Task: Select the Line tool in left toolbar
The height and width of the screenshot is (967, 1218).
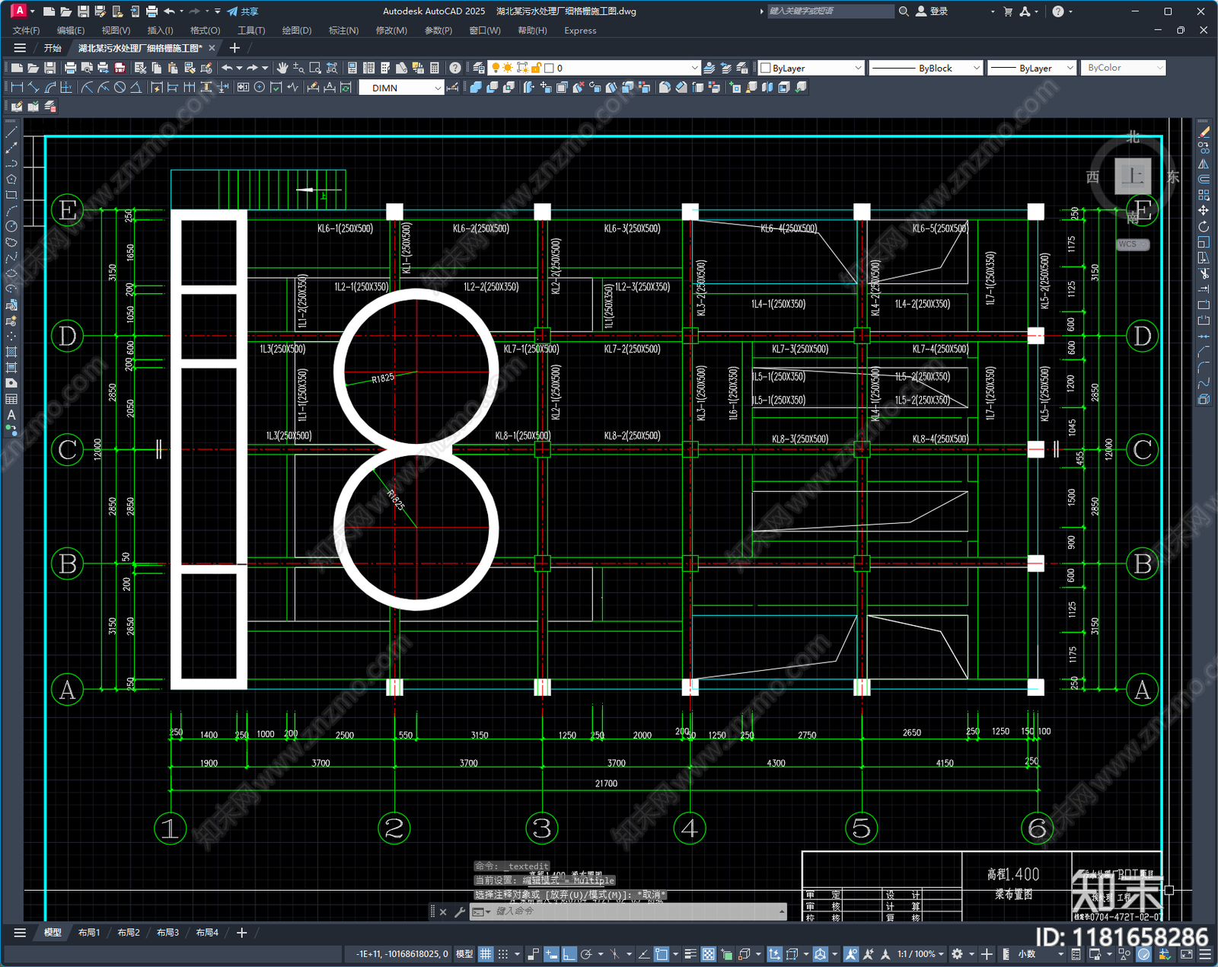Action: 11,132
